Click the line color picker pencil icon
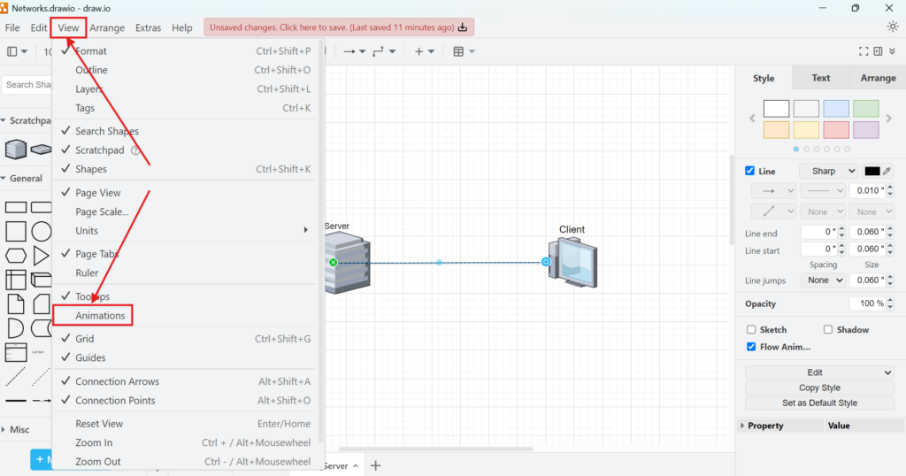Image resolution: width=906 pixels, height=476 pixels. tap(887, 171)
